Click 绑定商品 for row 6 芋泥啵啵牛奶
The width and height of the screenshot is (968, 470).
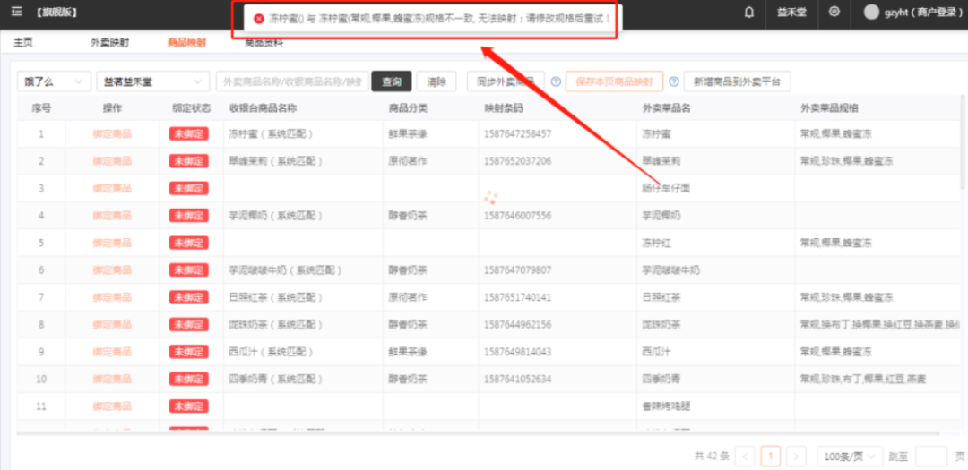click(x=112, y=269)
